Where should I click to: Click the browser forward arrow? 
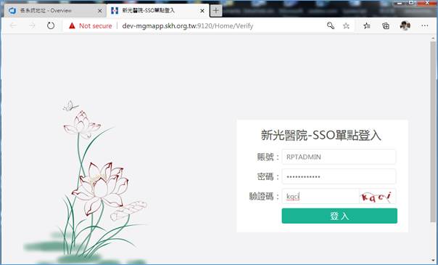tap(32, 25)
